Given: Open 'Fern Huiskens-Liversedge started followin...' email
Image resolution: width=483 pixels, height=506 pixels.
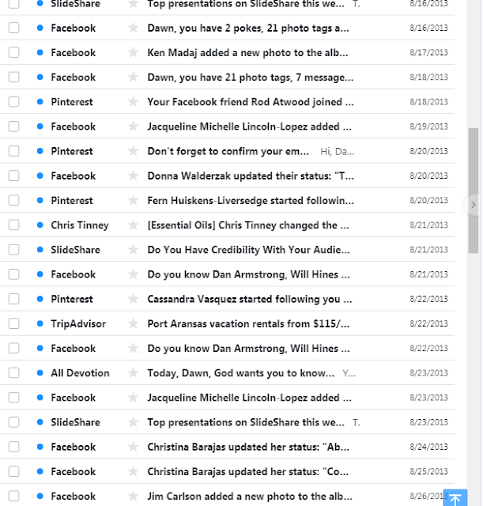Looking at the screenshot, I should point(251,201).
